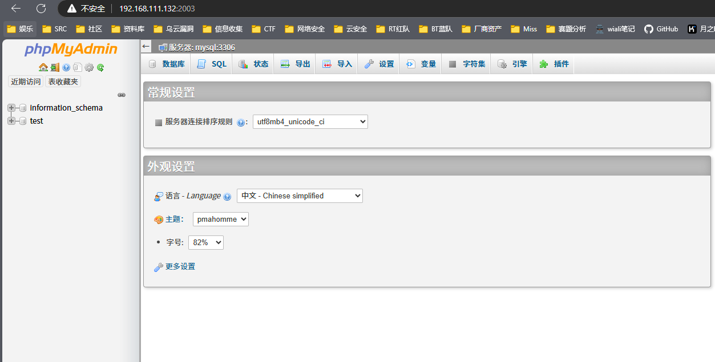Click help icon next to Language label

click(227, 196)
